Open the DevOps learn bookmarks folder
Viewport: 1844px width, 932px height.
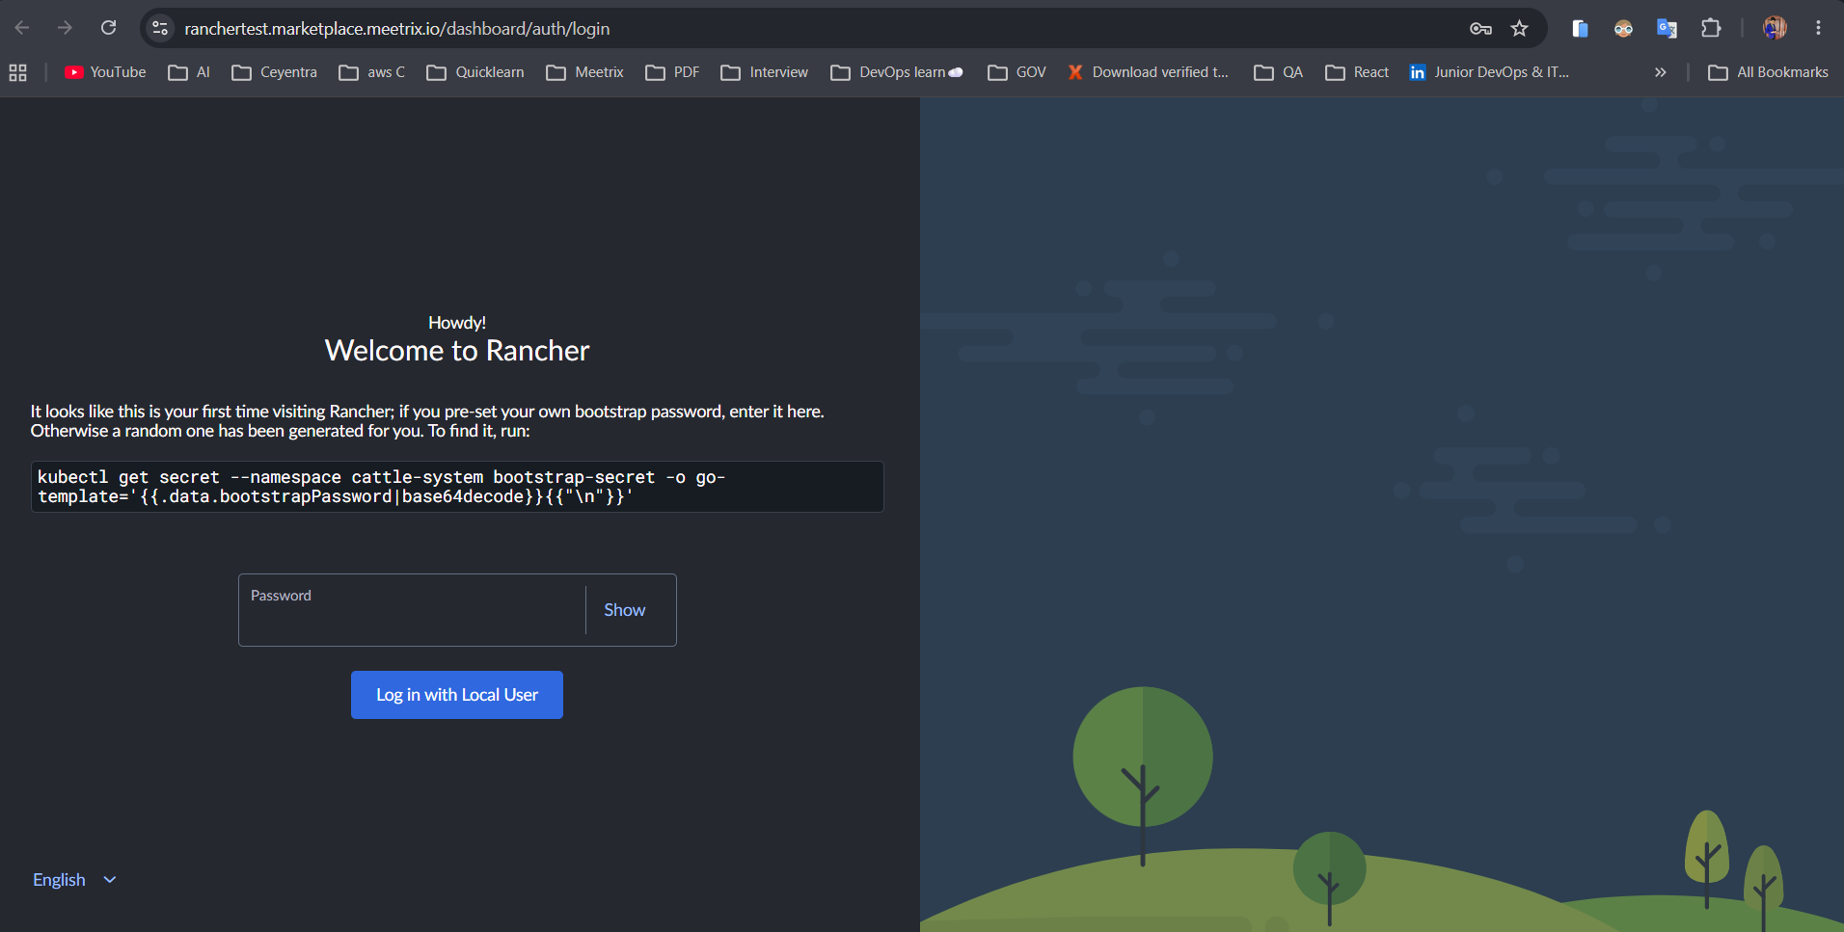click(x=897, y=72)
